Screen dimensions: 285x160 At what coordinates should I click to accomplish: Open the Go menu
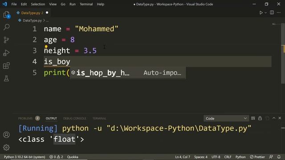click(x=63, y=4)
